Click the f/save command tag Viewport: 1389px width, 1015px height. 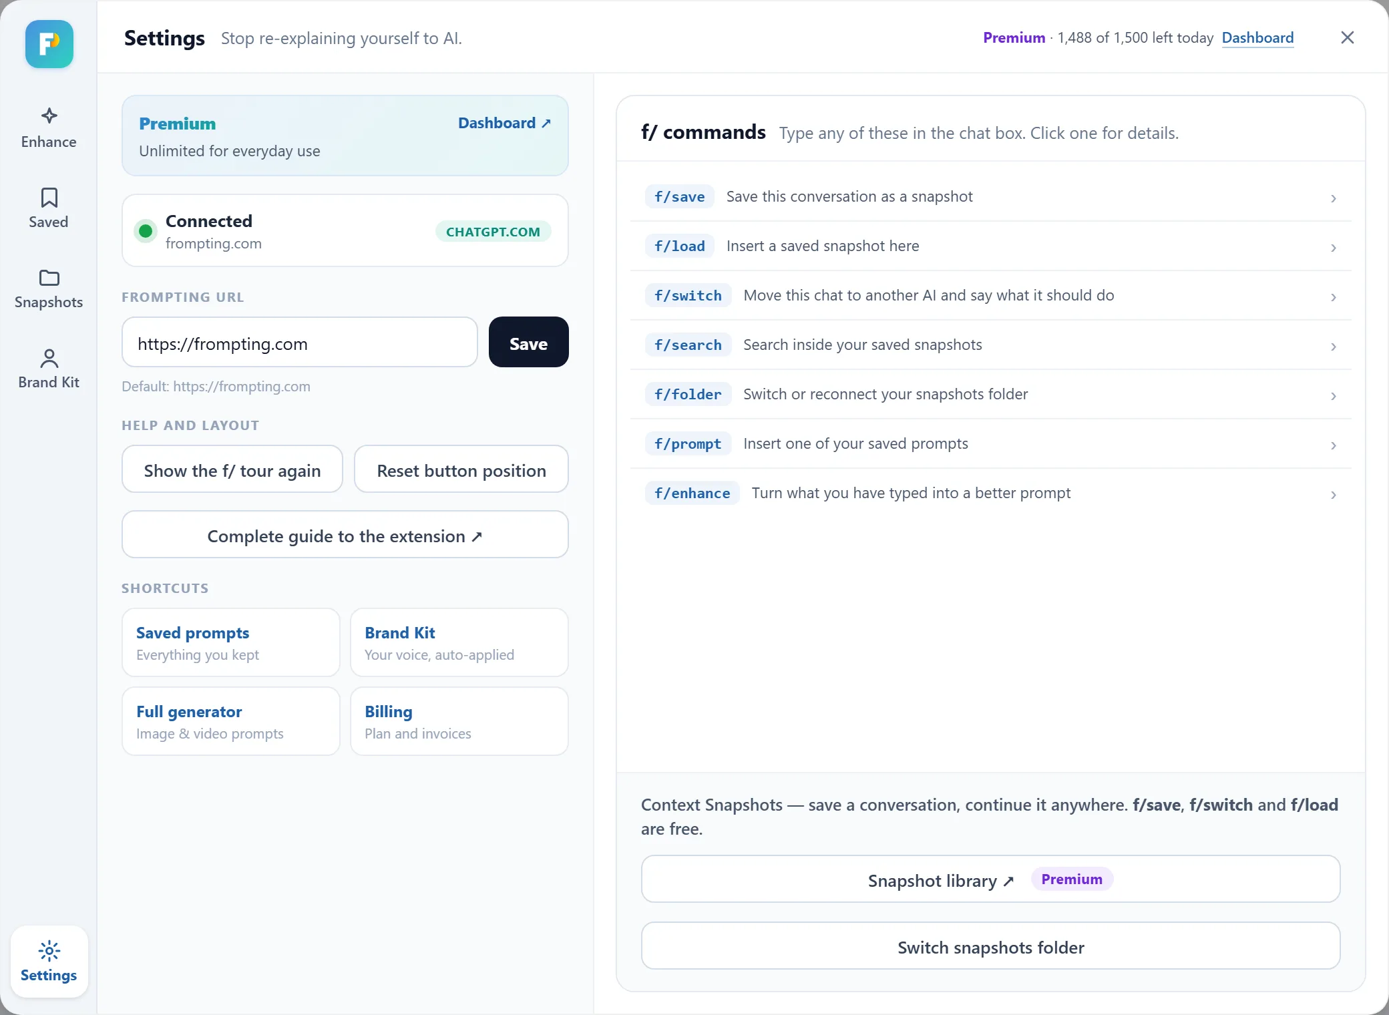680,196
